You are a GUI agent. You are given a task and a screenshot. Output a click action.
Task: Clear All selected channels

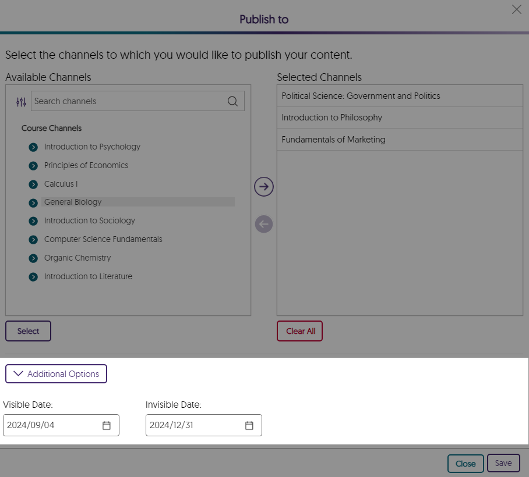(x=299, y=330)
